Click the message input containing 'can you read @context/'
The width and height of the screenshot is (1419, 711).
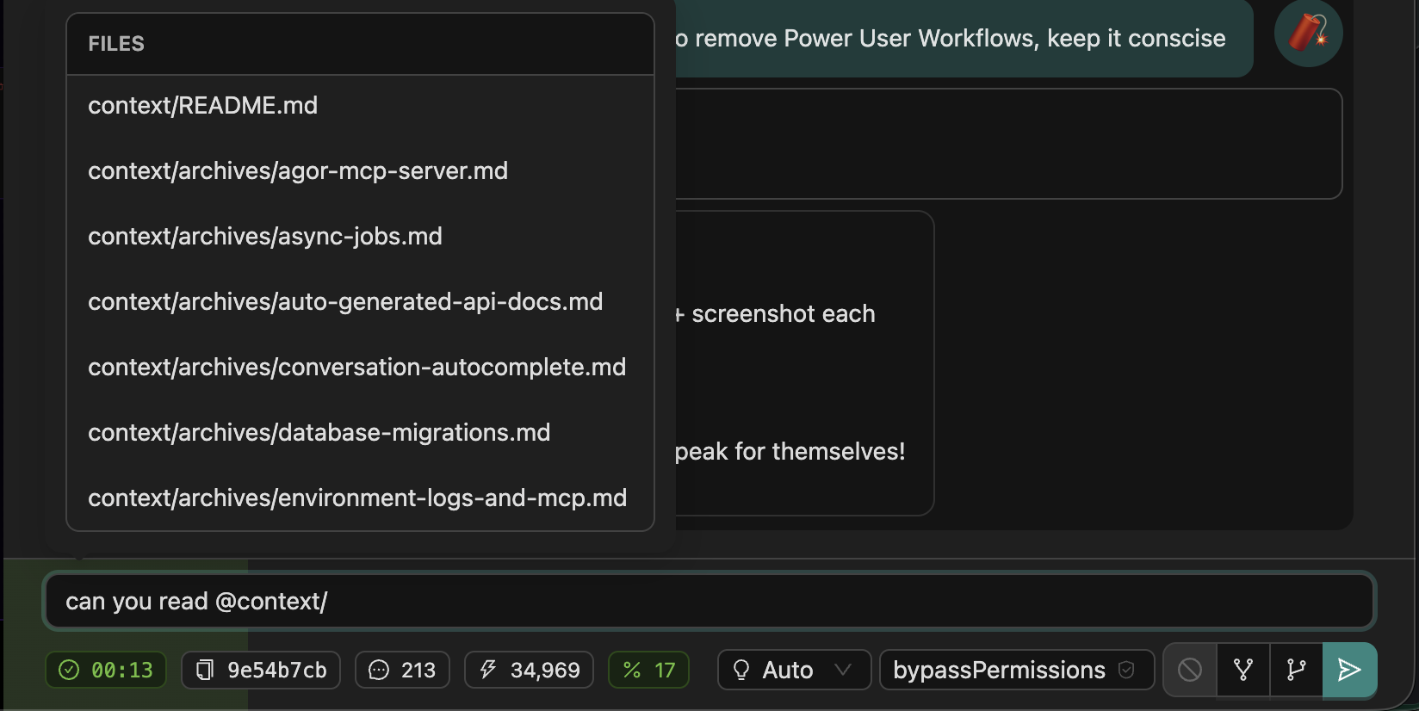709,601
